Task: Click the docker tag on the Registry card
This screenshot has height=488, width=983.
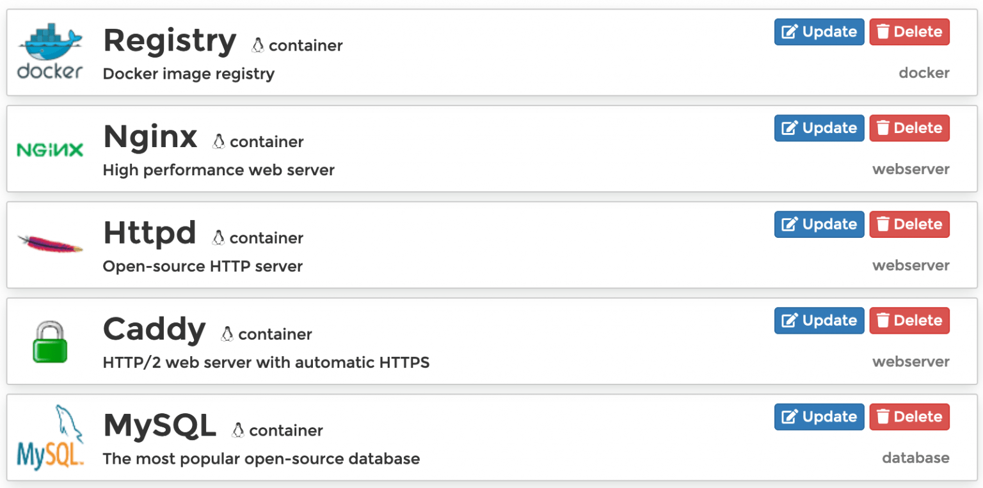Action: pos(924,73)
